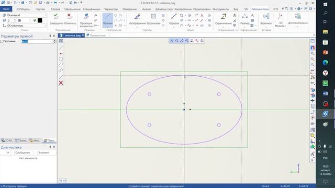Click the line tool in left automenu
The width and height of the screenshot is (335, 188).
click(61, 48)
